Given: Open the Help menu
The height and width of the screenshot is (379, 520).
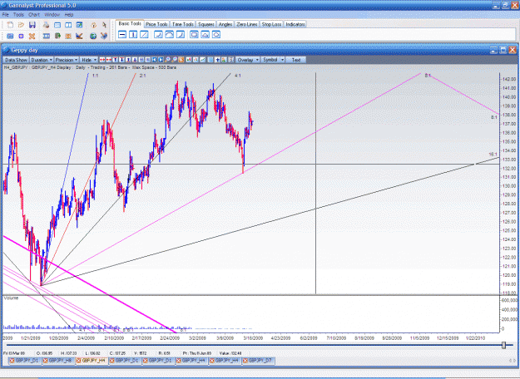Looking at the screenshot, I should (69, 15).
